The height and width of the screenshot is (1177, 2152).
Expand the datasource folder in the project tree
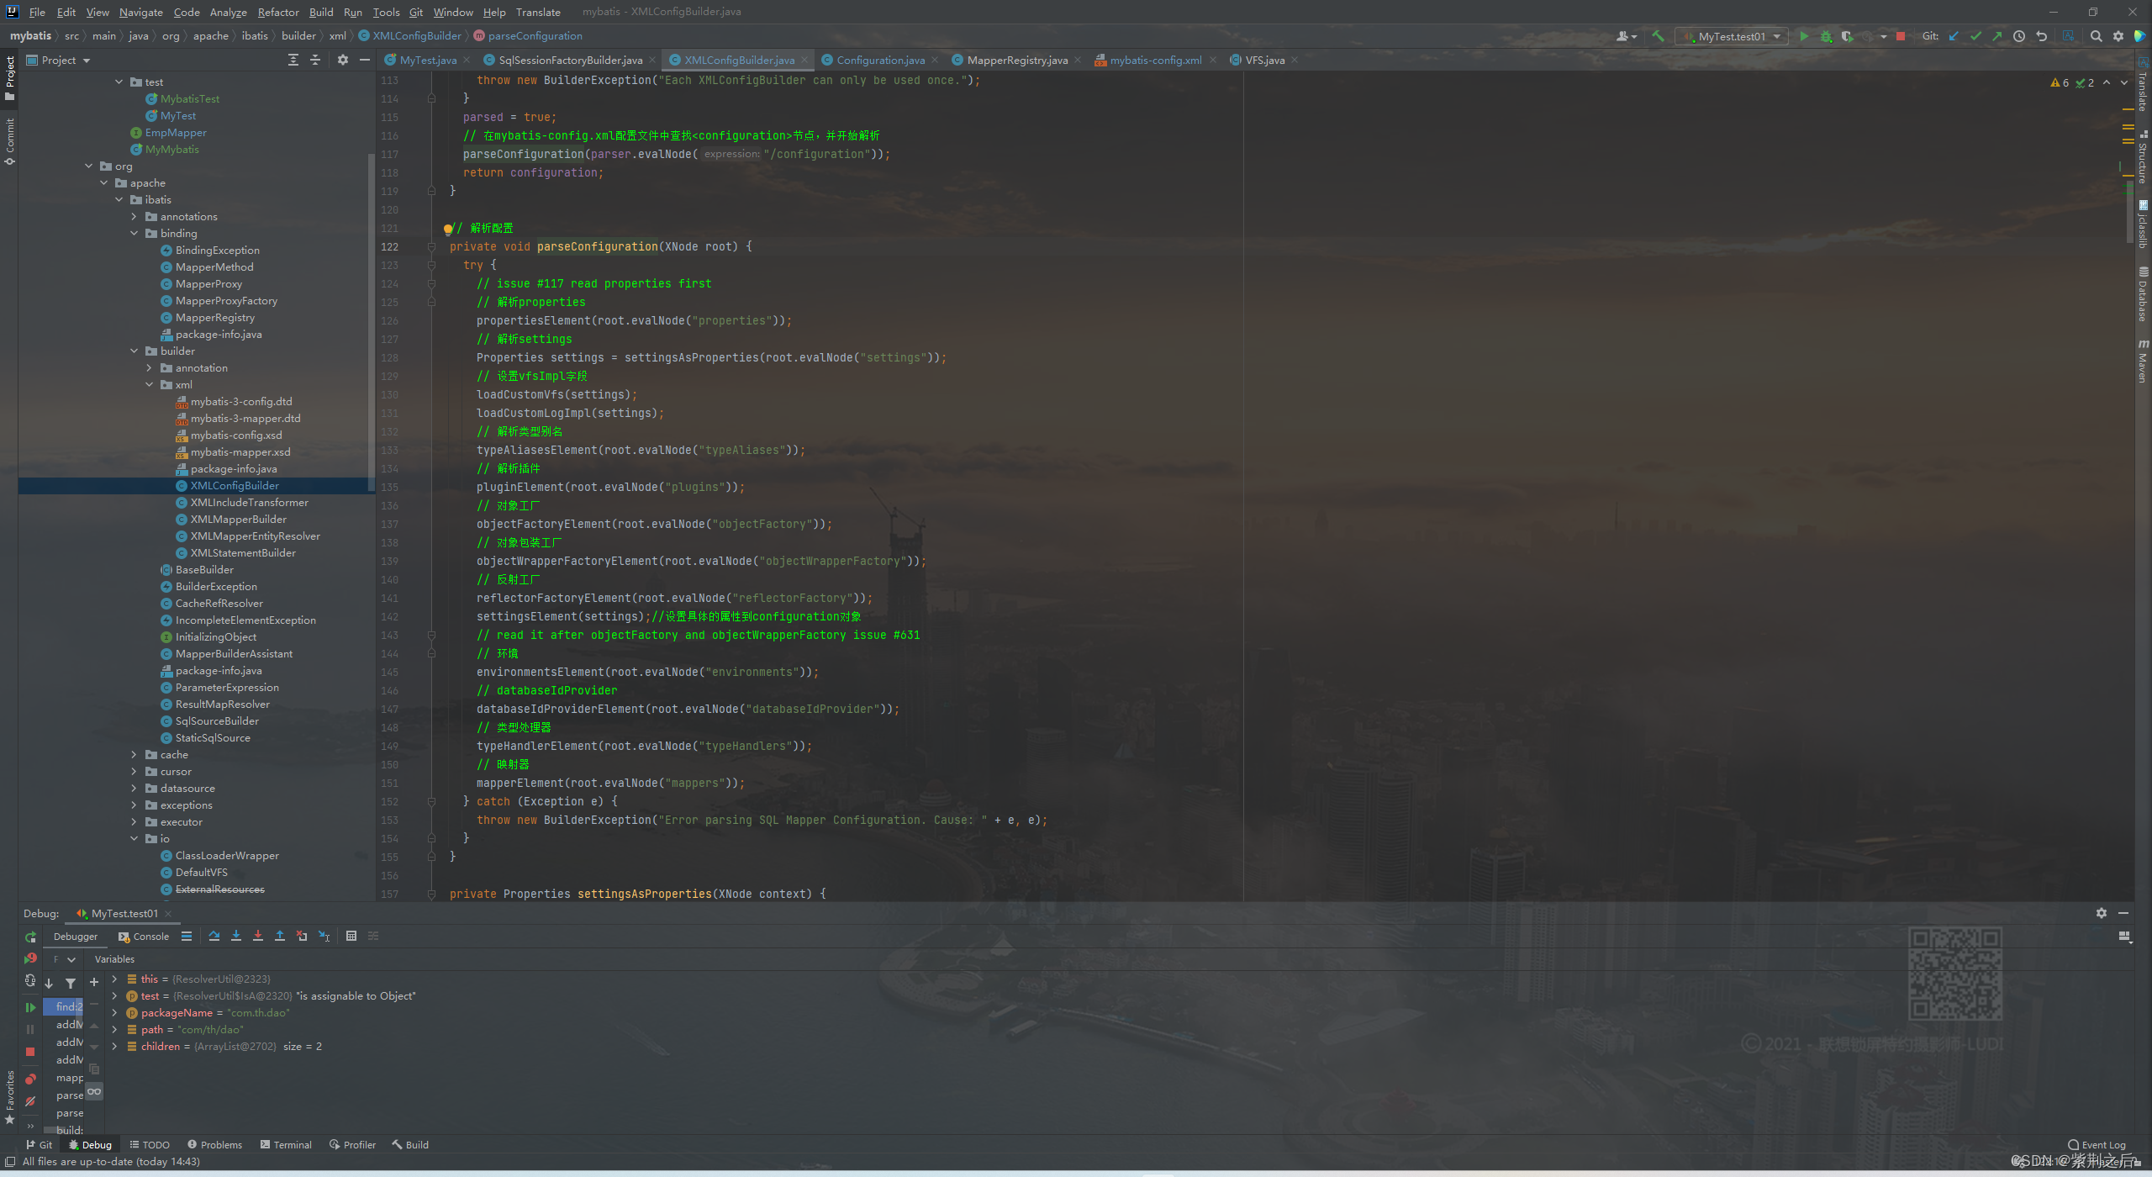134,788
